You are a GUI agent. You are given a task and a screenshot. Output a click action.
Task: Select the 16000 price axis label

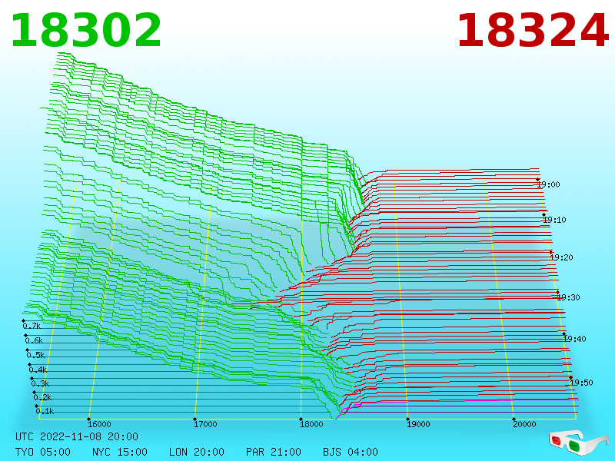click(99, 424)
